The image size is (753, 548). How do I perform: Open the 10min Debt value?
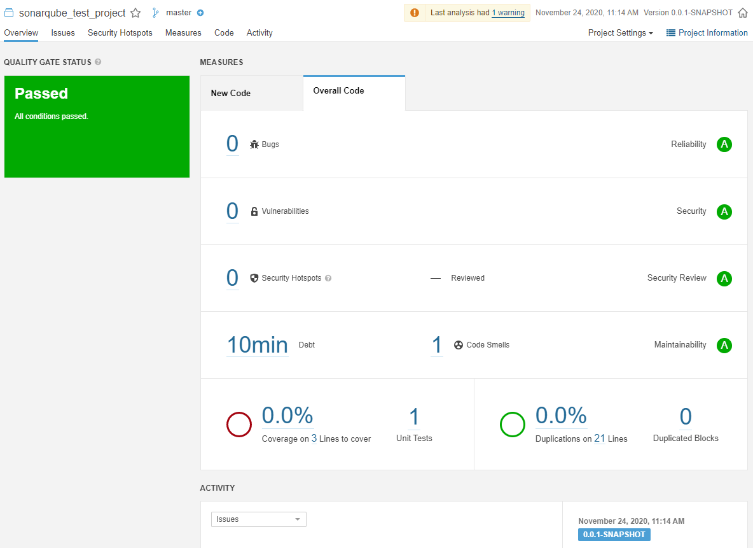point(258,345)
